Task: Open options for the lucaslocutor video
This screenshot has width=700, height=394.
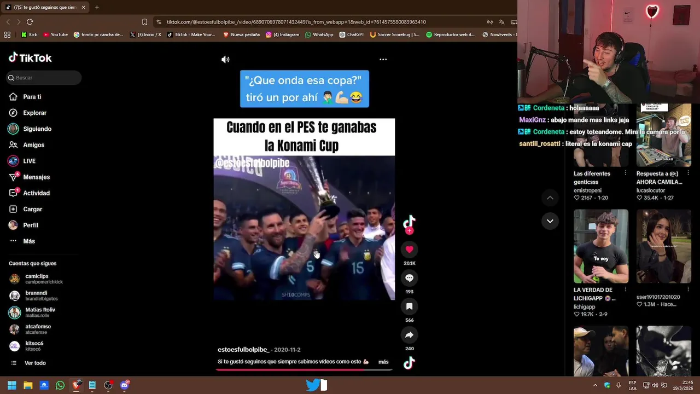Action: (x=688, y=173)
